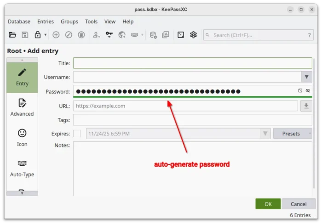This screenshot has height=224, width=322.
Task: Expand the Username dropdown arrow
Action: 306,77
